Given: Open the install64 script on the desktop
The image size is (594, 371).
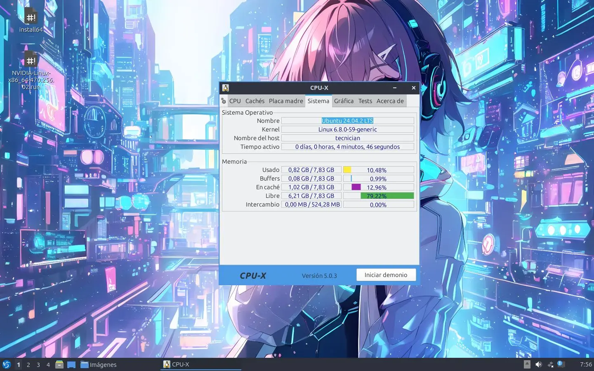Looking at the screenshot, I should coord(31,20).
